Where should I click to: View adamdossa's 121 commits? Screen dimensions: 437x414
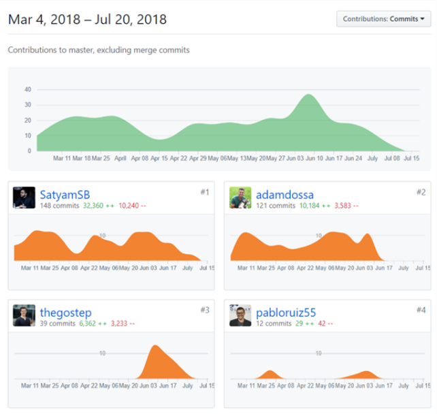click(276, 206)
